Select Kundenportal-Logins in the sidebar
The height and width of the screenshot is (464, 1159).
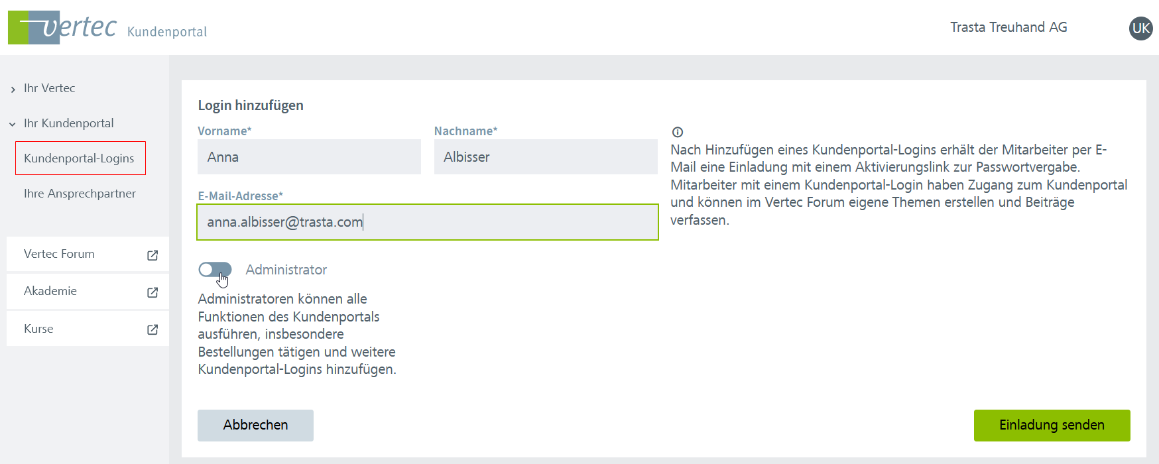pos(80,158)
